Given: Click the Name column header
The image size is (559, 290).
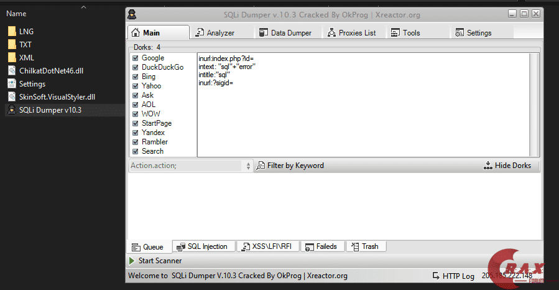Looking at the screenshot, I should [x=16, y=14].
